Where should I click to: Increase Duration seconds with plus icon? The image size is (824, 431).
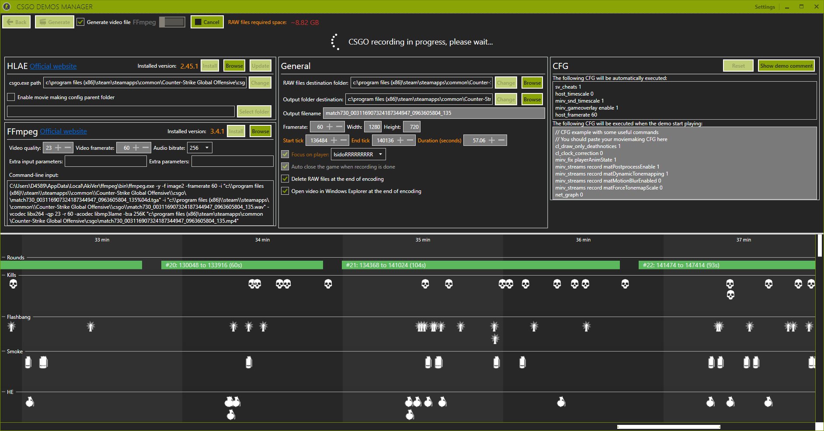[492, 140]
